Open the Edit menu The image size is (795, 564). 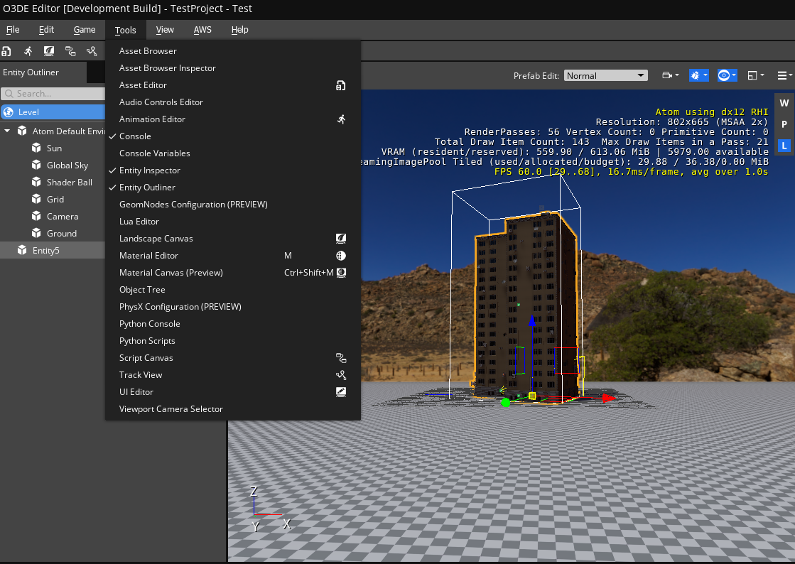coord(46,30)
